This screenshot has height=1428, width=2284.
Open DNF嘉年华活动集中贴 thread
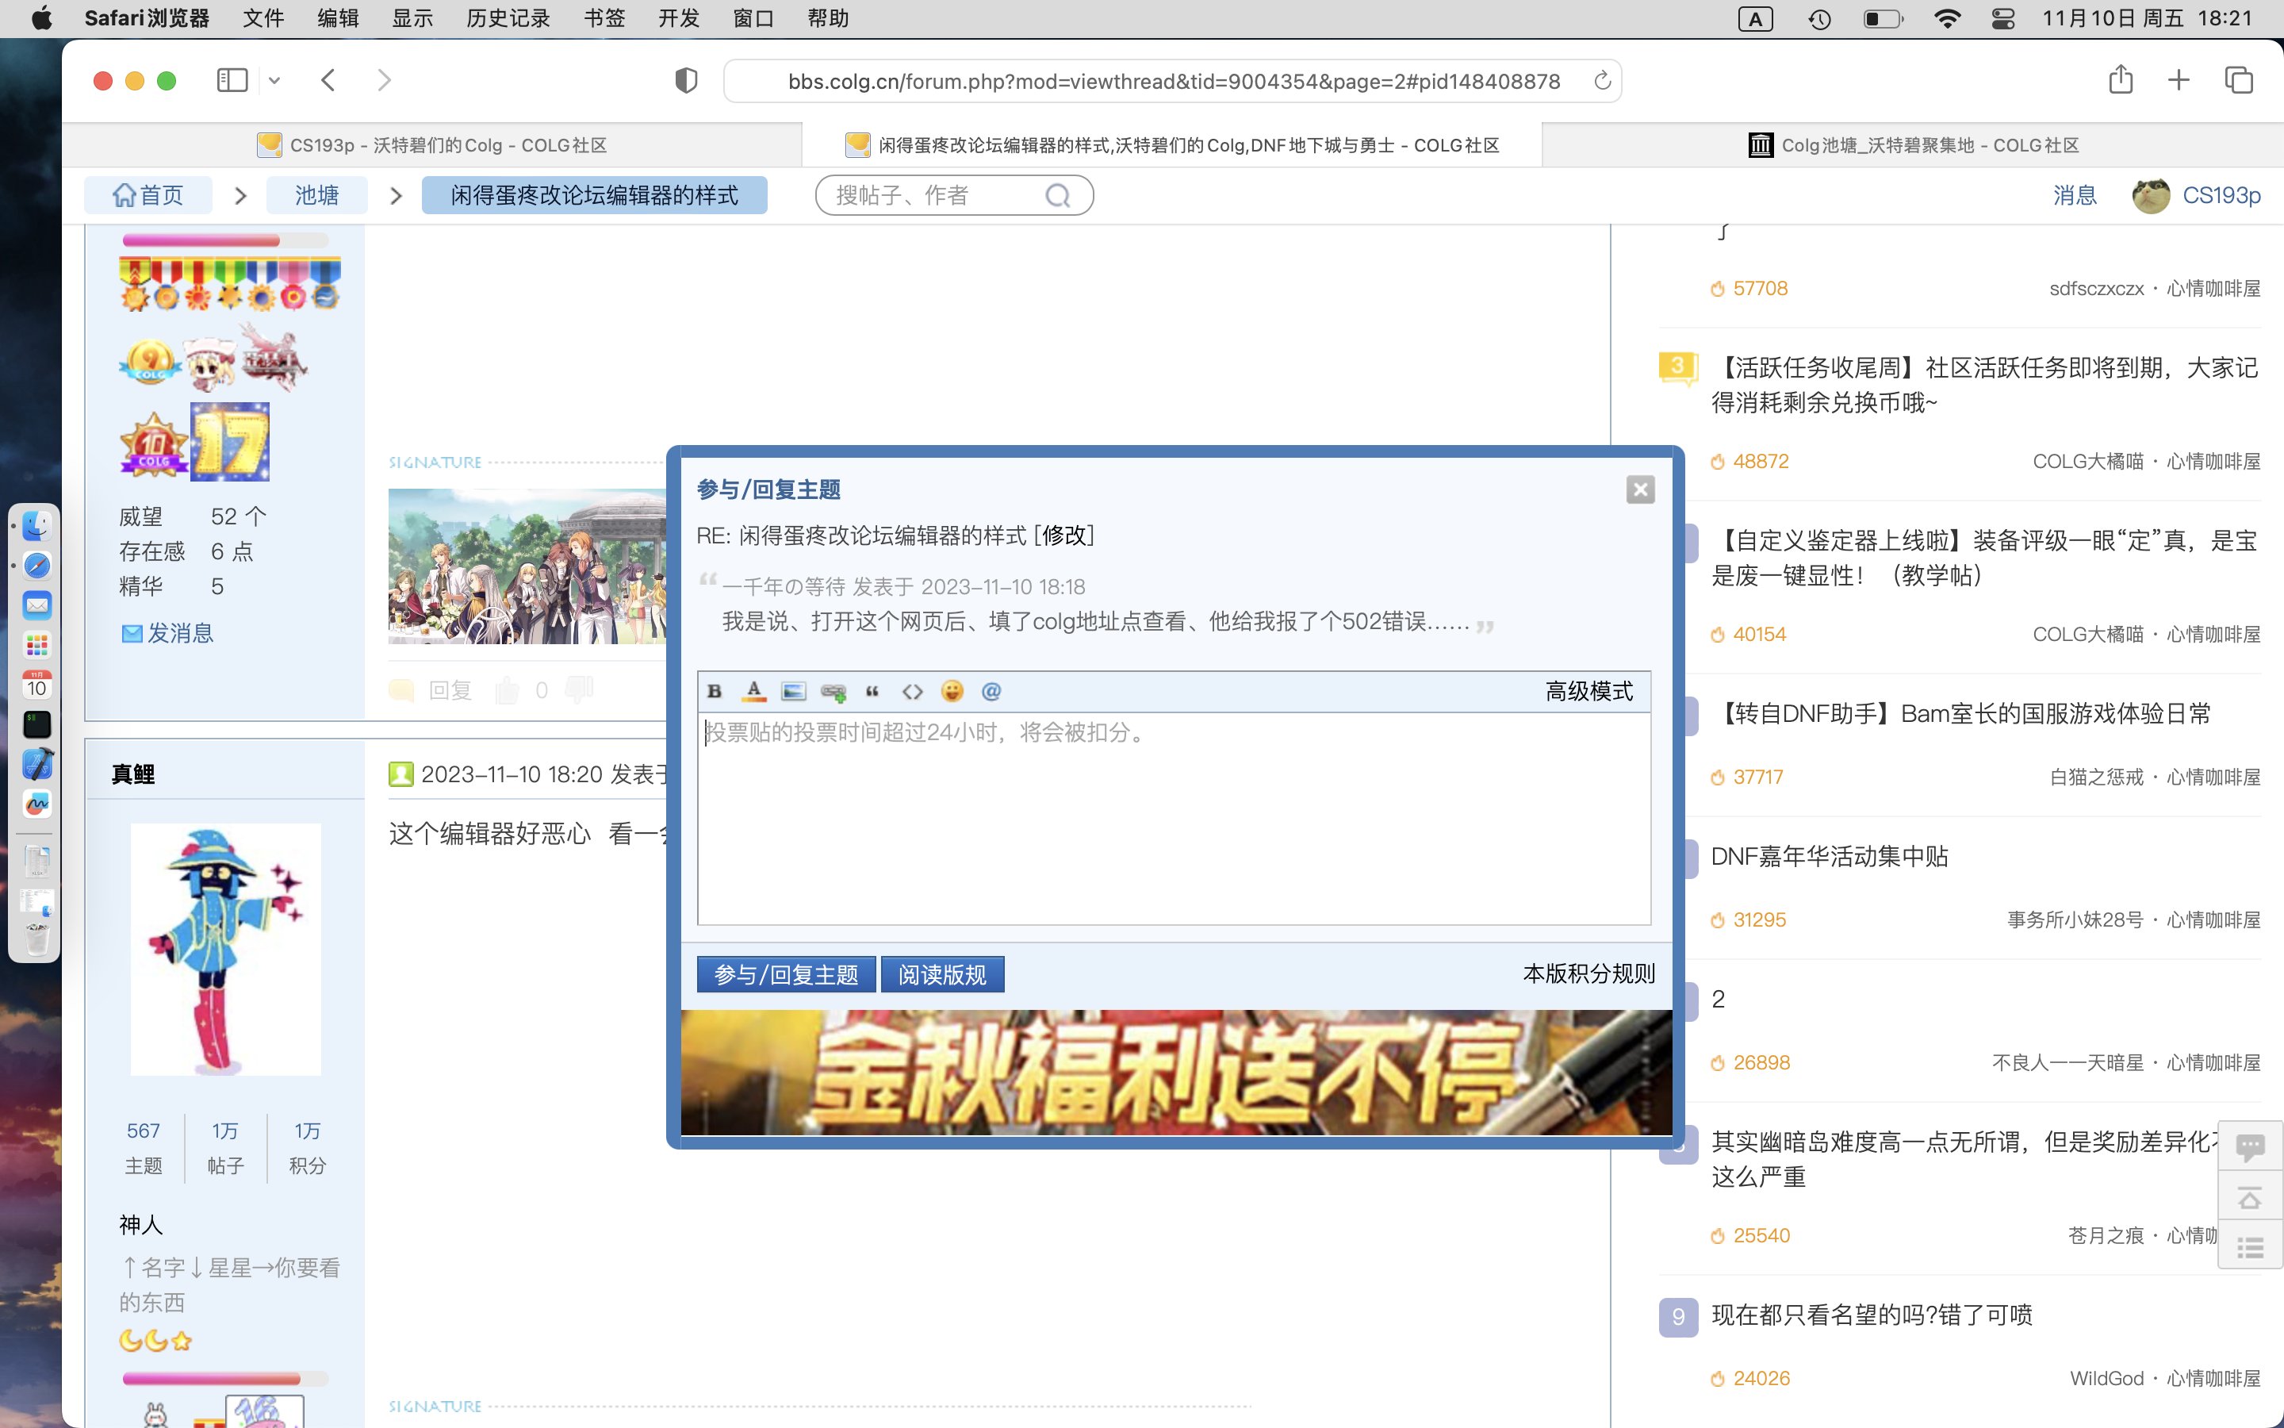tap(1829, 857)
